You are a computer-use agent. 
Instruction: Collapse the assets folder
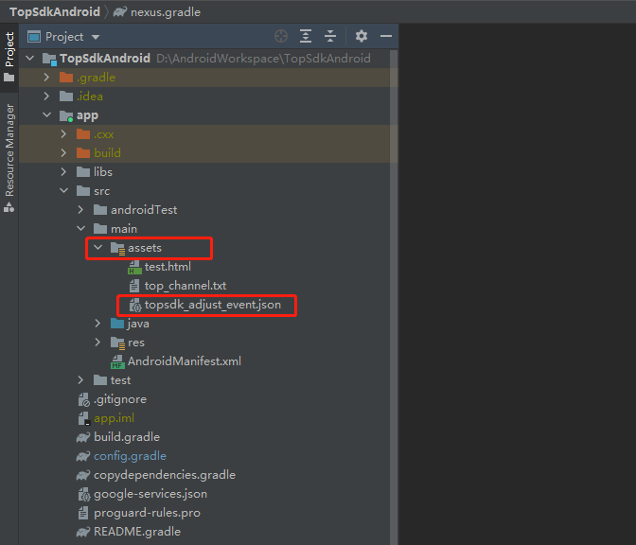[x=97, y=248]
